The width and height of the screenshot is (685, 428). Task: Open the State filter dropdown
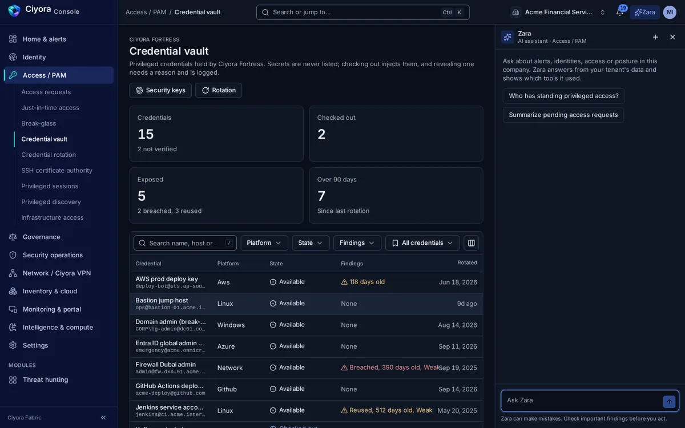(x=311, y=243)
